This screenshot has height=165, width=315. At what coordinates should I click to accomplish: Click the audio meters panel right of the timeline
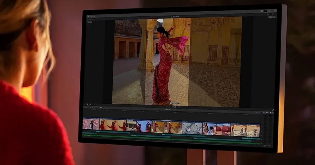pyautogui.click(x=267, y=131)
